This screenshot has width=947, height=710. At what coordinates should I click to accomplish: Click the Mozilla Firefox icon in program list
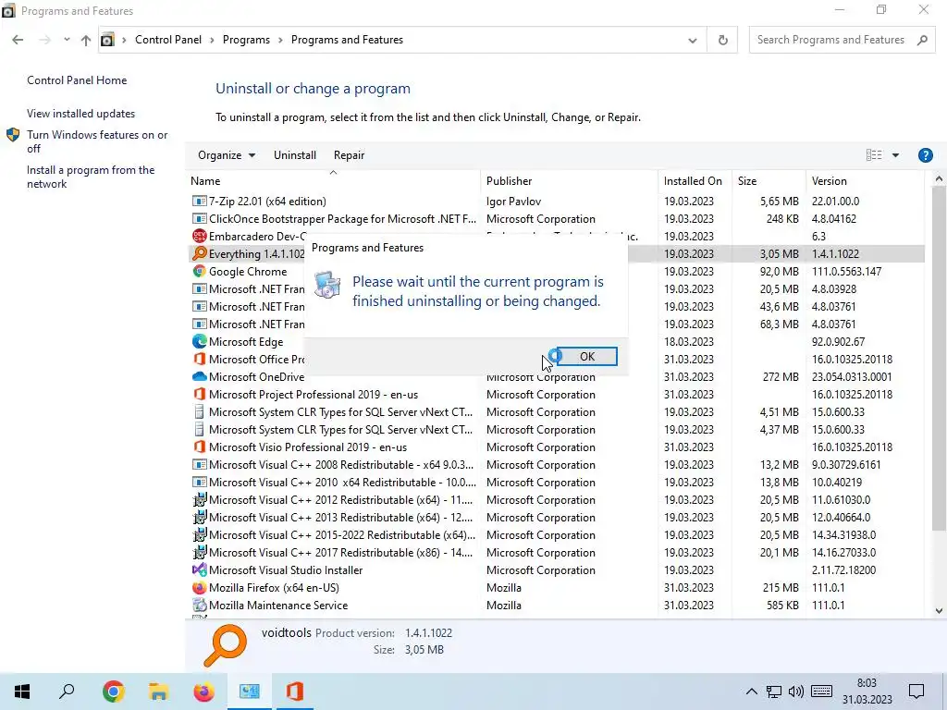point(199,587)
